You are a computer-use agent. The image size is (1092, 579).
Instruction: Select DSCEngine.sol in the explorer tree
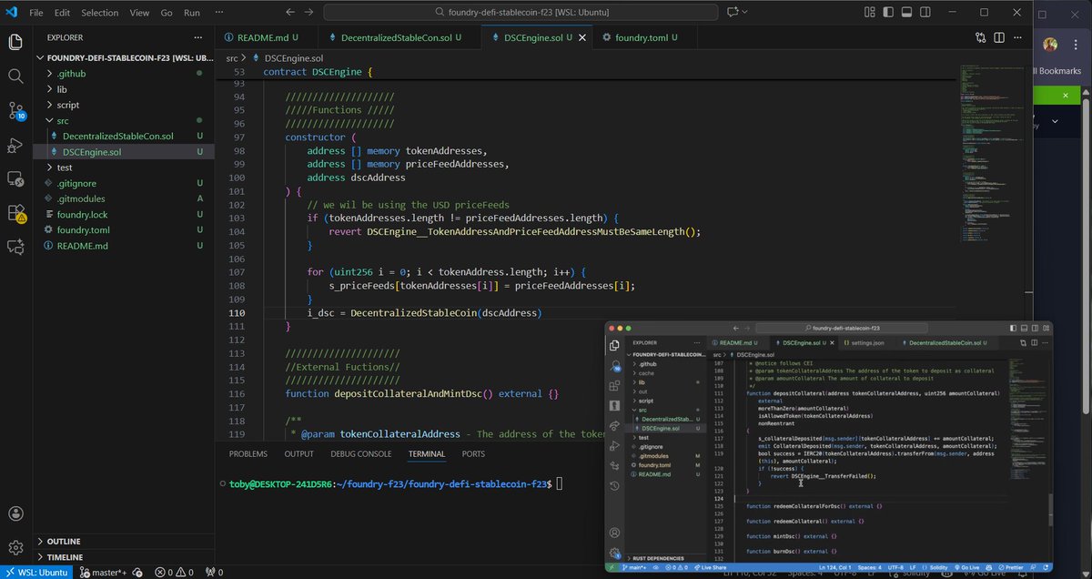pyautogui.click(x=92, y=152)
